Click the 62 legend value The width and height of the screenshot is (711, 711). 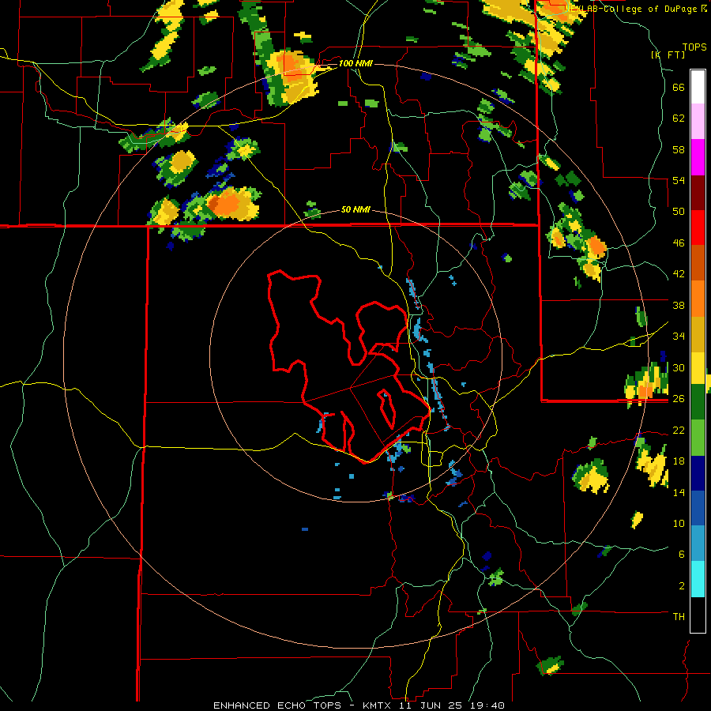click(x=679, y=118)
